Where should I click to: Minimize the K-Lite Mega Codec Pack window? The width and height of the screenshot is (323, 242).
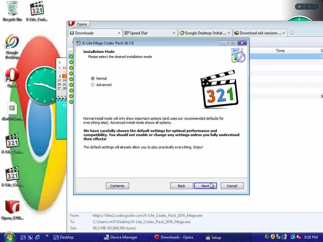tap(223, 43)
